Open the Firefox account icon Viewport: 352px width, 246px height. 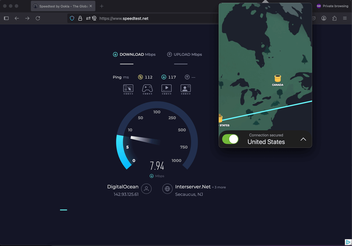point(324,18)
